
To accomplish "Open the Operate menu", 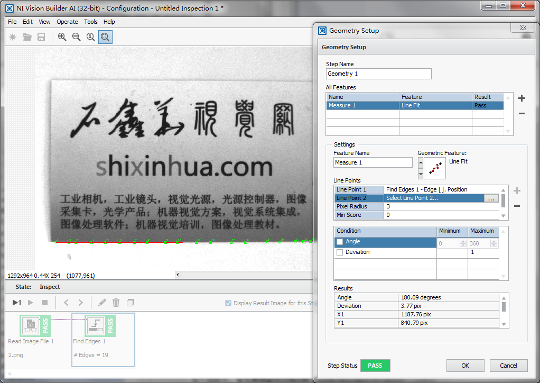I will [x=67, y=22].
